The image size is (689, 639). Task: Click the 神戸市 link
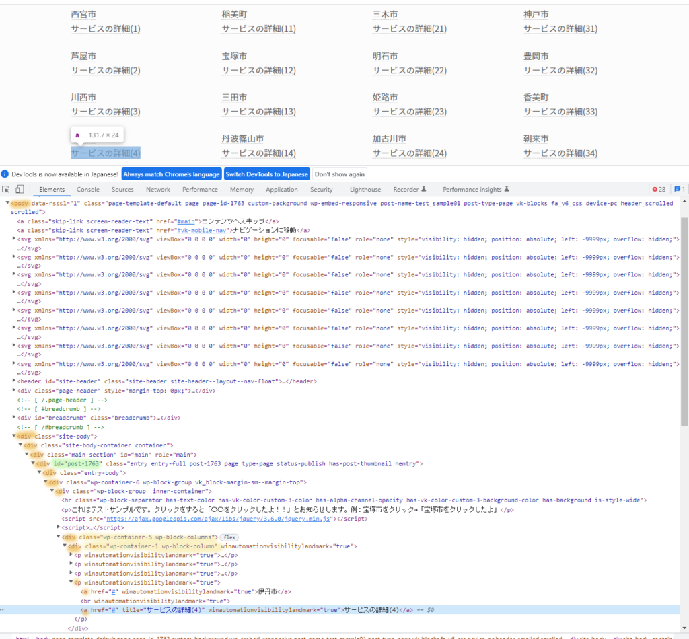coord(536,15)
